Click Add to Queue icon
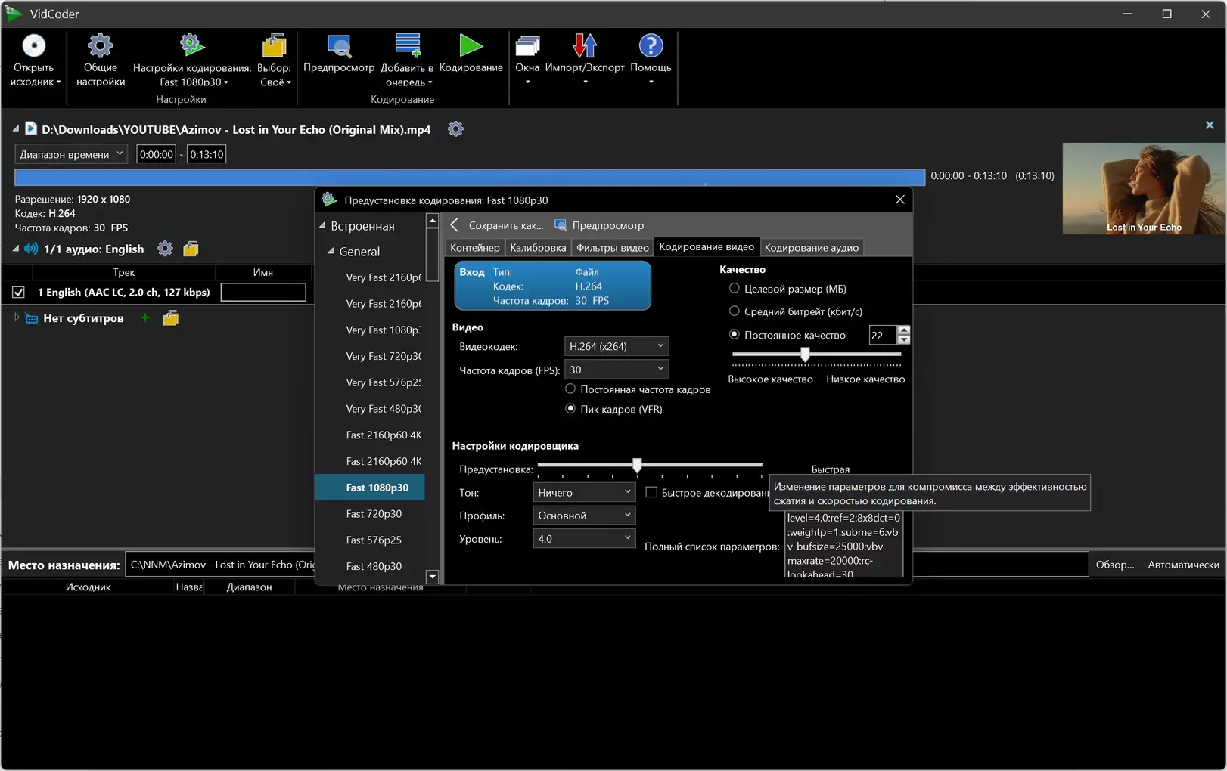Viewport: 1227px width, 771px height. 407,46
